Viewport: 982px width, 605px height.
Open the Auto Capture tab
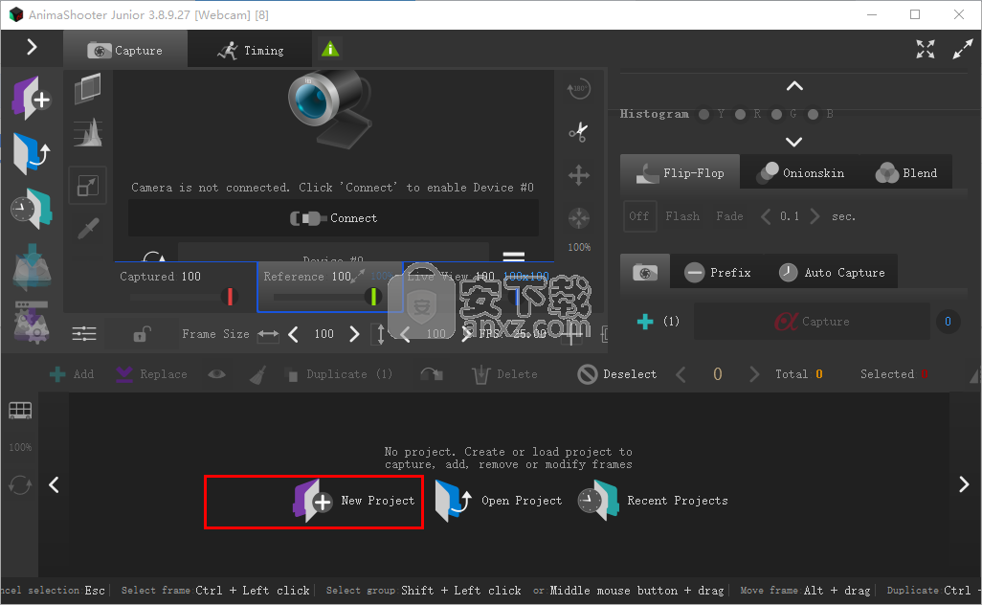click(832, 273)
